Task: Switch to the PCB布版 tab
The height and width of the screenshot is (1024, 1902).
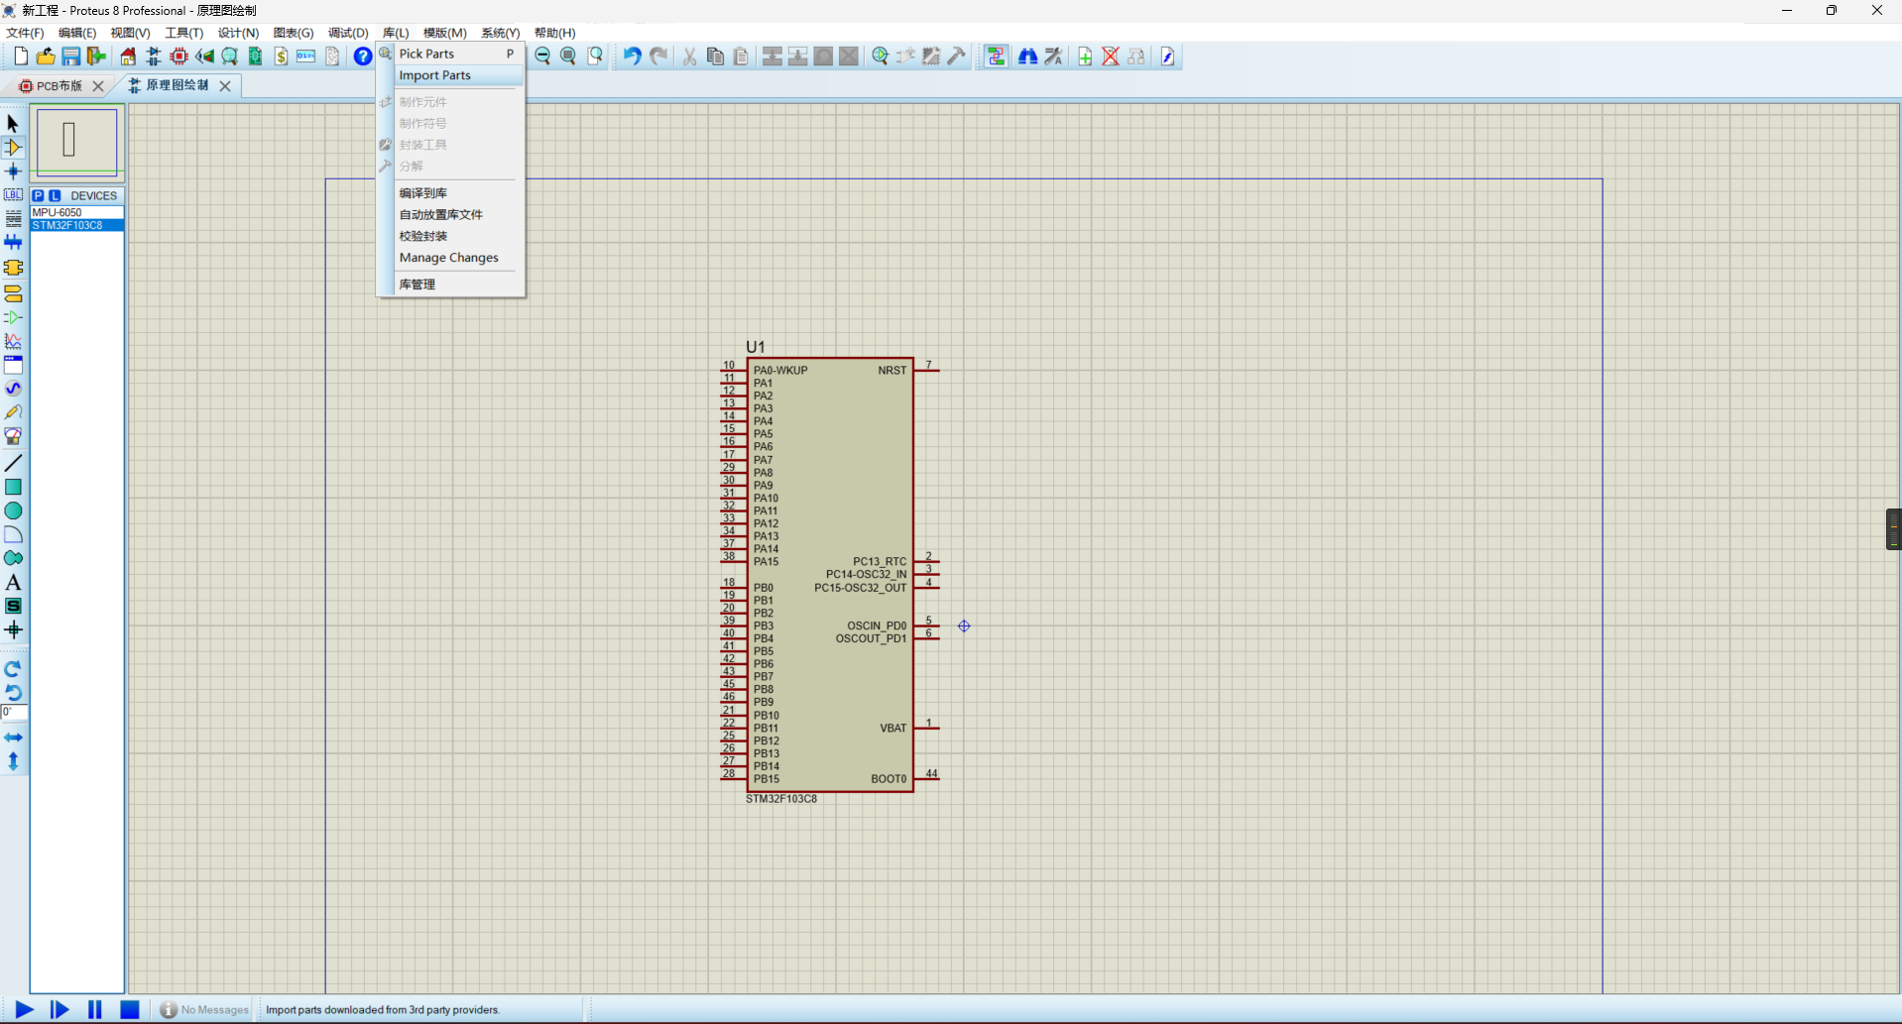Action: (x=58, y=86)
